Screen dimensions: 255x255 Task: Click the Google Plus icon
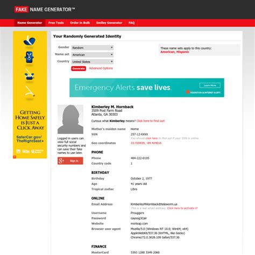pos(61,161)
